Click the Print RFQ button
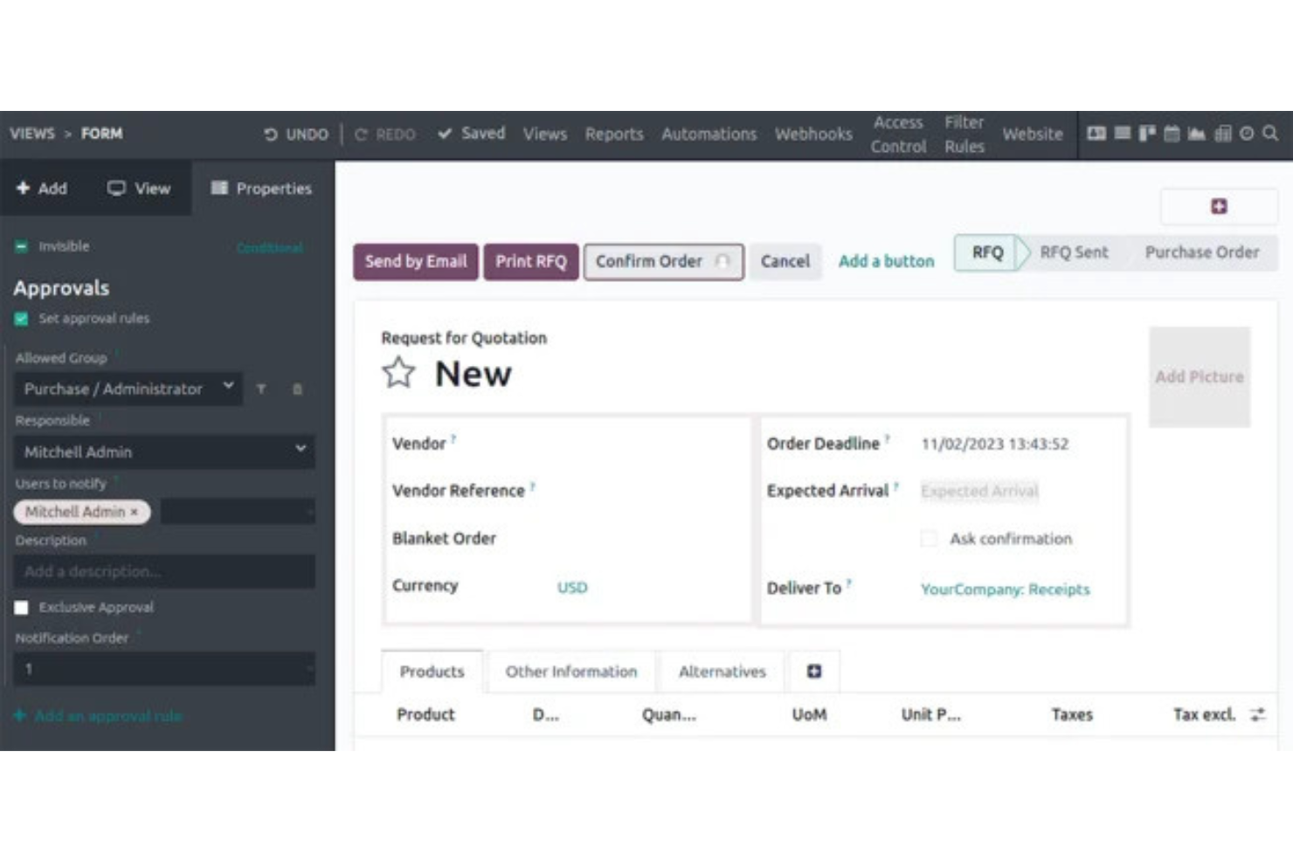This screenshot has width=1293, height=862. pyautogui.click(x=531, y=261)
